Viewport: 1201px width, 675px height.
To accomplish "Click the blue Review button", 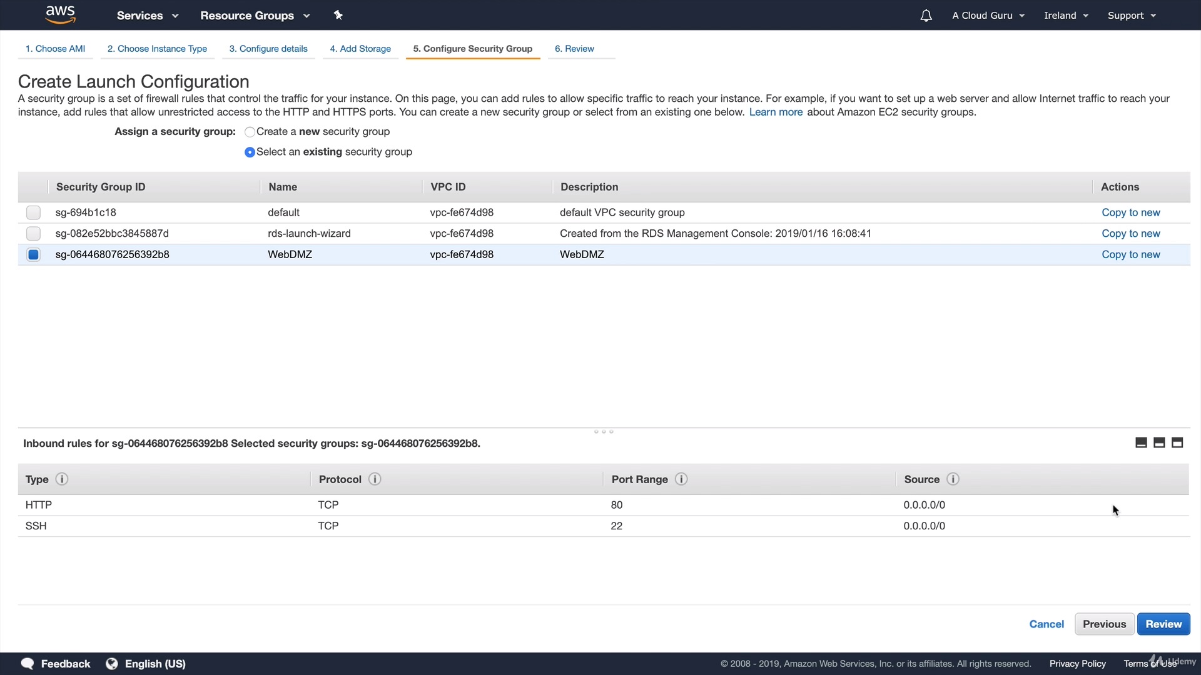I will [1163, 624].
